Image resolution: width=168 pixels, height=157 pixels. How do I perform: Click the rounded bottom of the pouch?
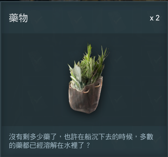point(84,109)
